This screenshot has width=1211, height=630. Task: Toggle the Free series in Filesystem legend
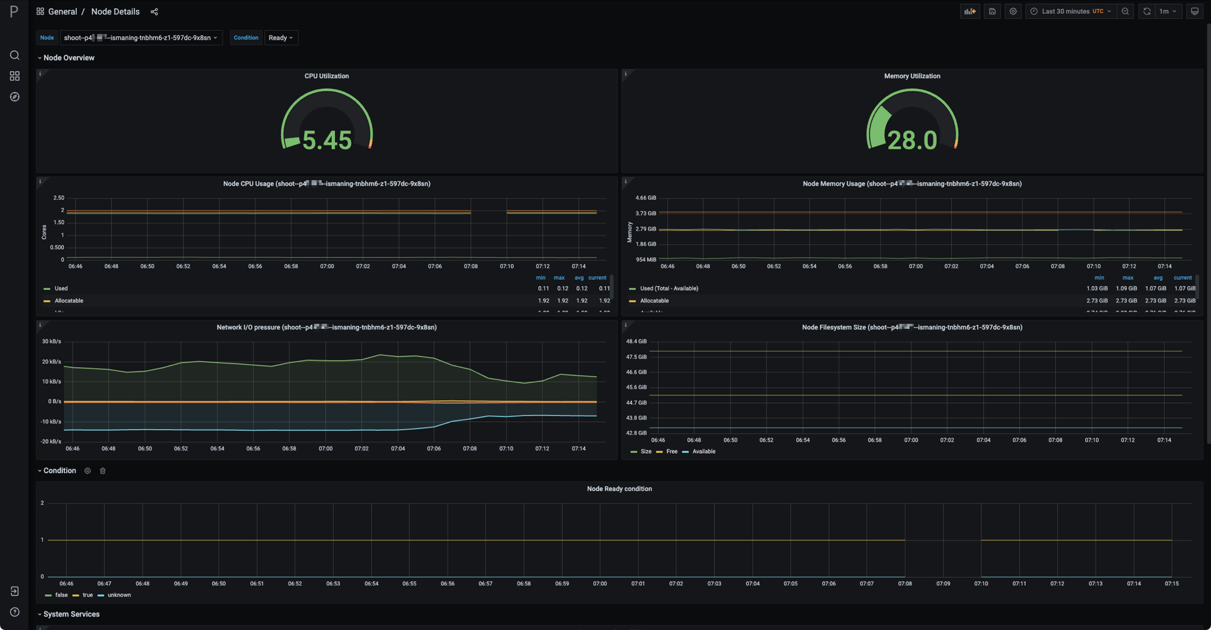tap(671, 452)
